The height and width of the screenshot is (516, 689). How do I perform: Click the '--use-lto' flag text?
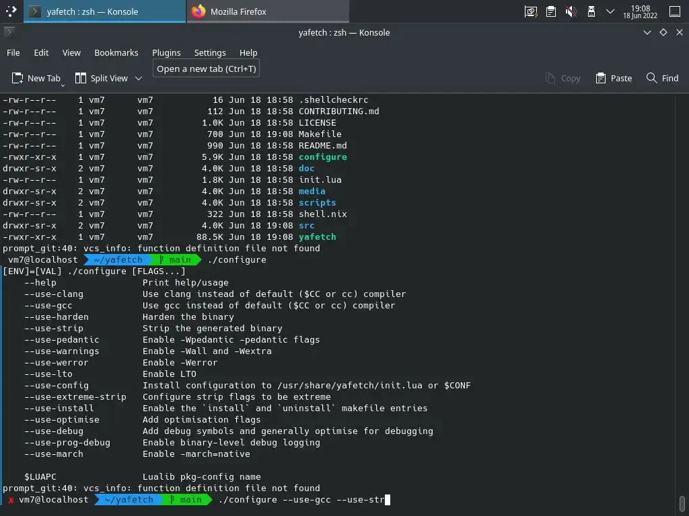(48, 374)
